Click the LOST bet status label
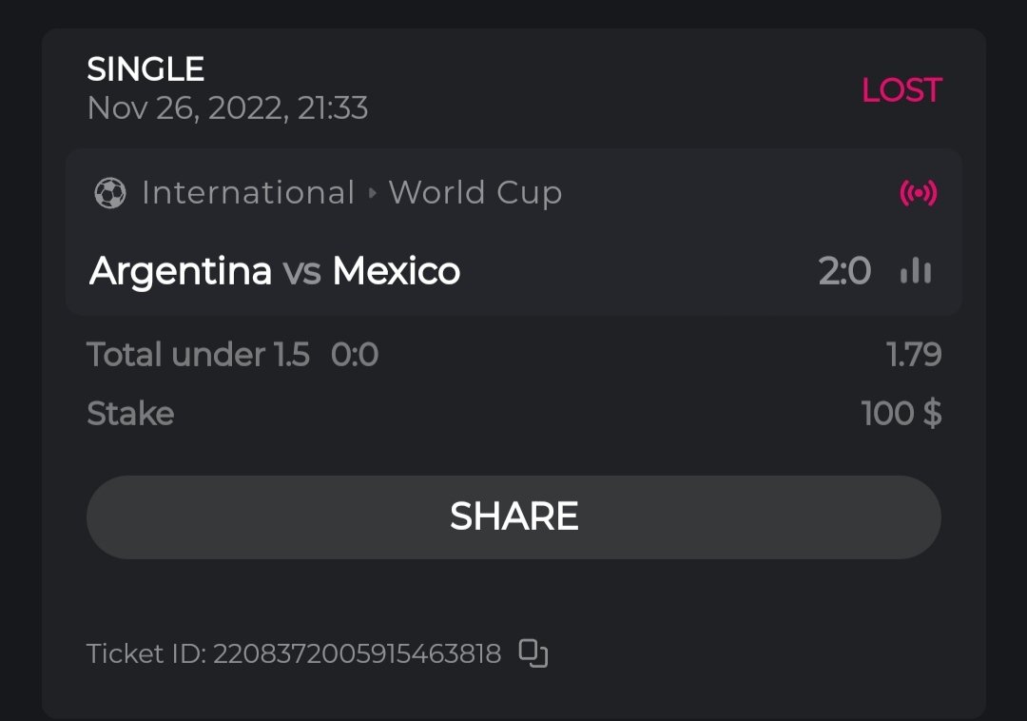The height and width of the screenshot is (721, 1027). pos(901,90)
